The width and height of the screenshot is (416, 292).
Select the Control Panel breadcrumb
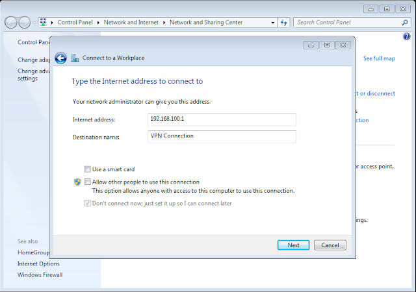[75, 23]
